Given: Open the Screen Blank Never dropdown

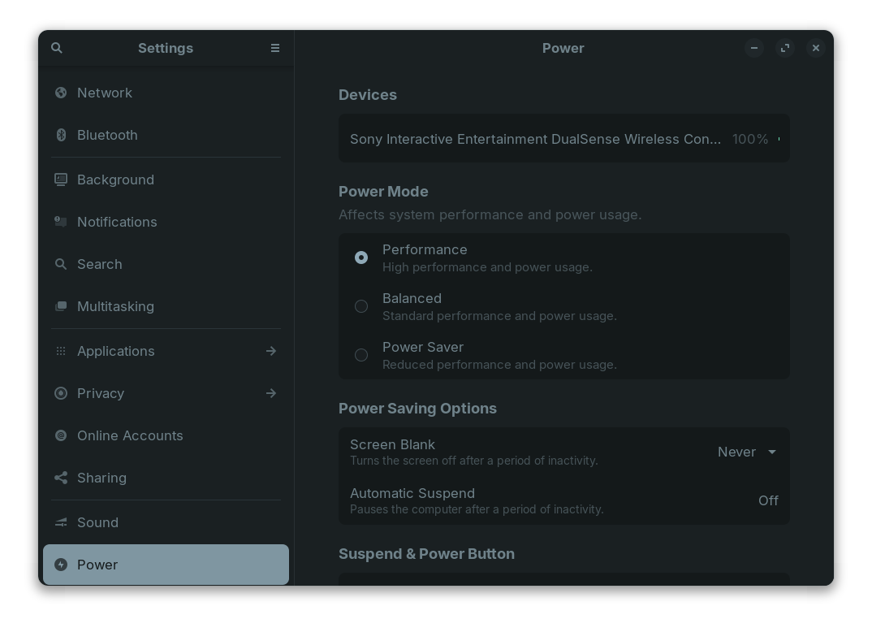Looking at the screenshot, I should (x=747, y=452).
